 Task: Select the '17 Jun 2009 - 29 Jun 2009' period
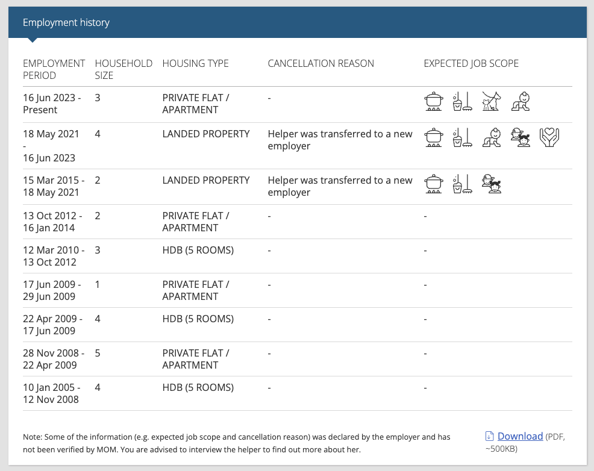click(x=52, y=290)
